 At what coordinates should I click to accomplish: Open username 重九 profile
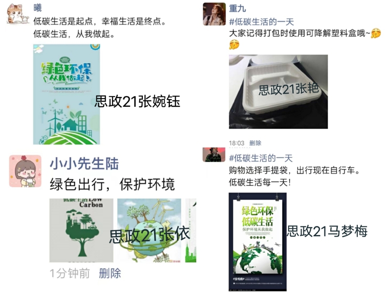tap(237, 8)
